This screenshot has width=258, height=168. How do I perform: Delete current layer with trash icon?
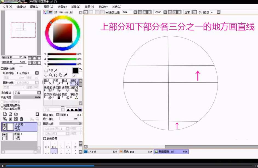pyautogui.click(x=21, y=119)
